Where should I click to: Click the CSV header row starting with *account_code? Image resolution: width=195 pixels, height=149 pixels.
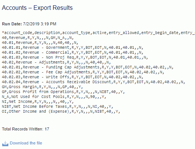coord(98,33)
